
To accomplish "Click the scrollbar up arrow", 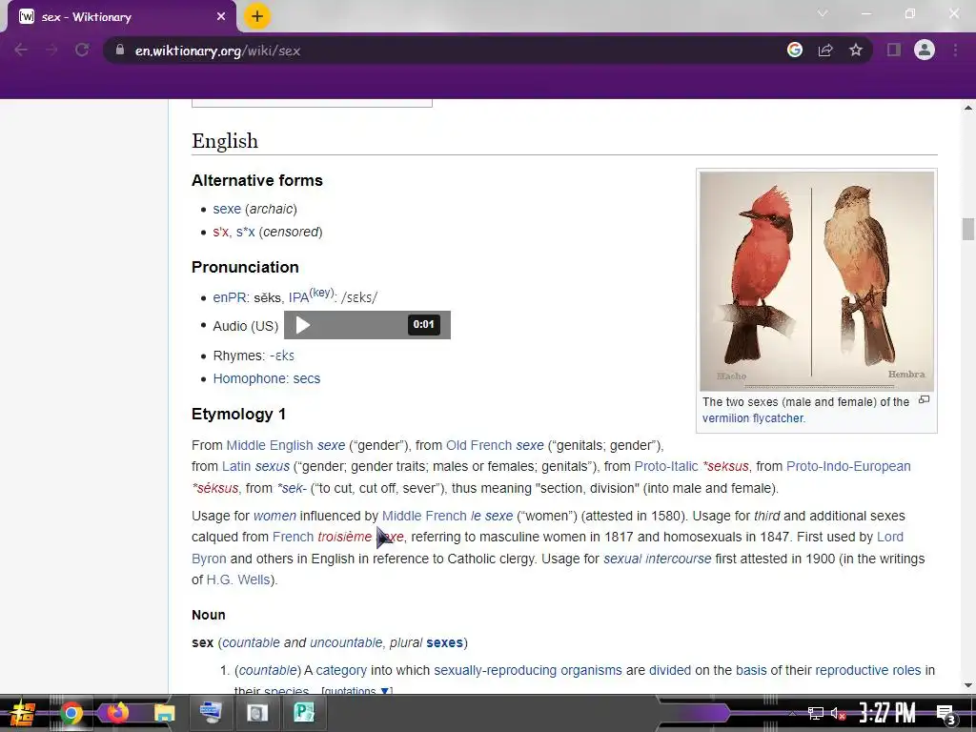I will tap(968, 108).
